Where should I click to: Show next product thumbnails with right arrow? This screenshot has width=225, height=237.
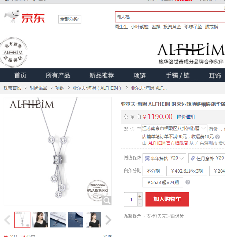click(x=108, y=220)
